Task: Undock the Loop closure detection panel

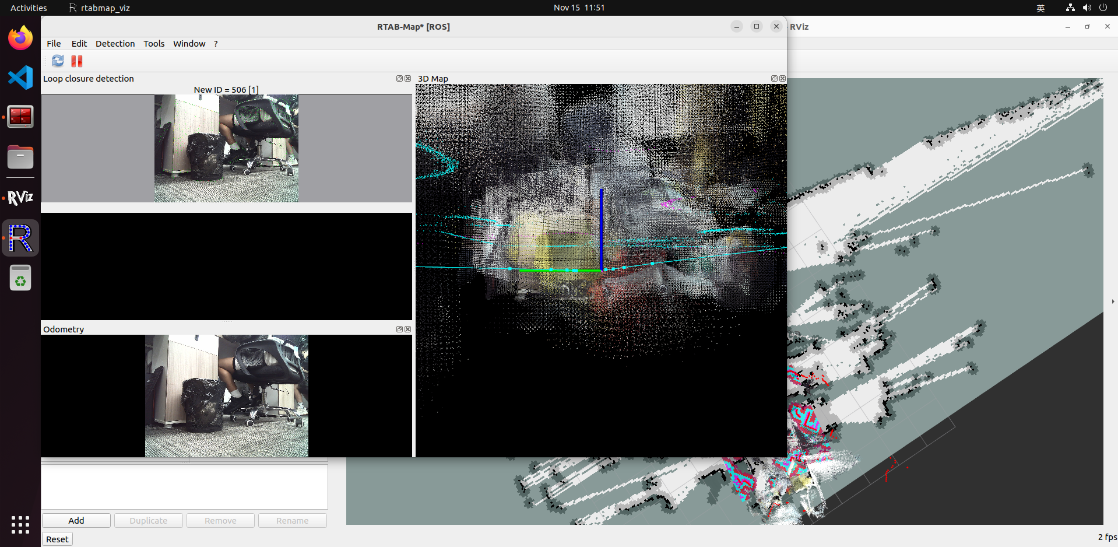Action: (399, 78)
